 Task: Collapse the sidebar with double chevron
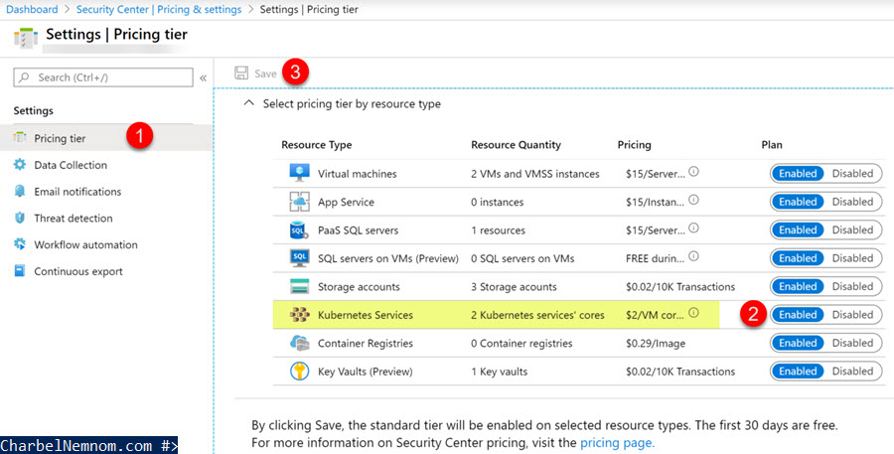point(203,77)
